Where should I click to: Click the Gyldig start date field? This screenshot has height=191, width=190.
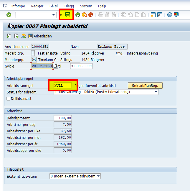42,66
